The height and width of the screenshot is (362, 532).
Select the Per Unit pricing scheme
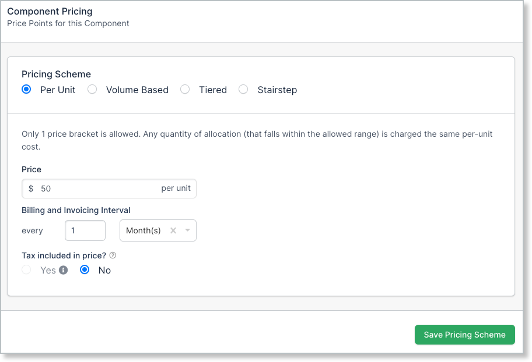(26, 90)
